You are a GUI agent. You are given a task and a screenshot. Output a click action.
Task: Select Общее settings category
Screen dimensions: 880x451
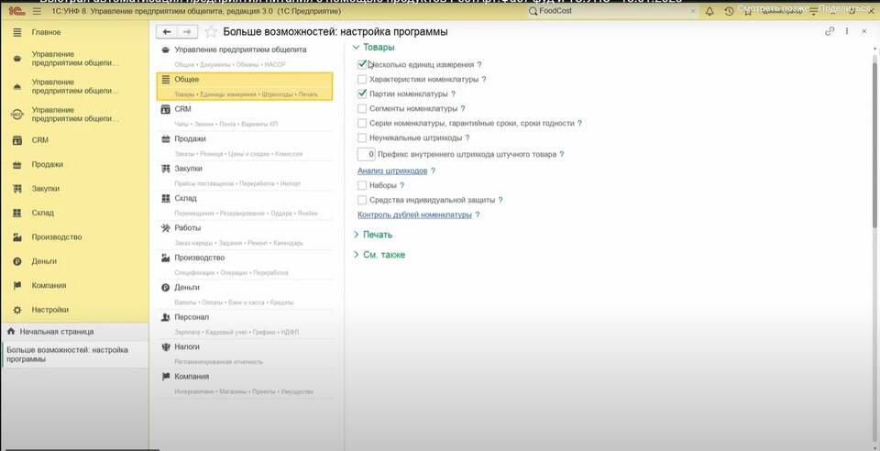coord(245,86)
